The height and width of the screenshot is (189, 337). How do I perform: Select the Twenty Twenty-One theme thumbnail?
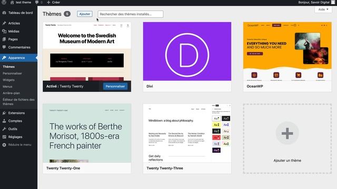click(87, 133)
